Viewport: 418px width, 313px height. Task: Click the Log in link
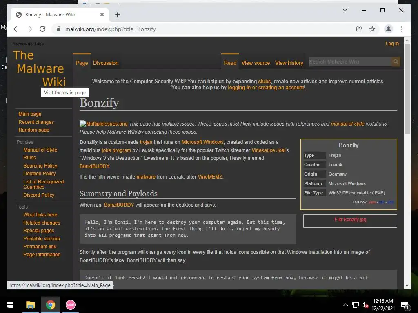tap(392, 44)
